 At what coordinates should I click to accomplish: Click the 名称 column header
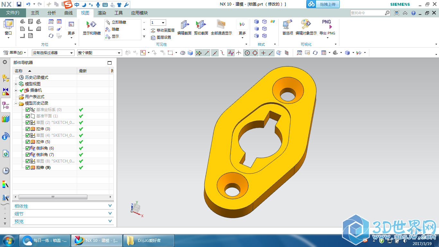[x=45, y=71]
